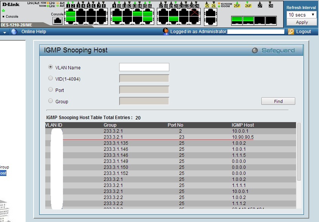Select the Port radio button
The image size is (319, 222).
(x=51, y=90)
